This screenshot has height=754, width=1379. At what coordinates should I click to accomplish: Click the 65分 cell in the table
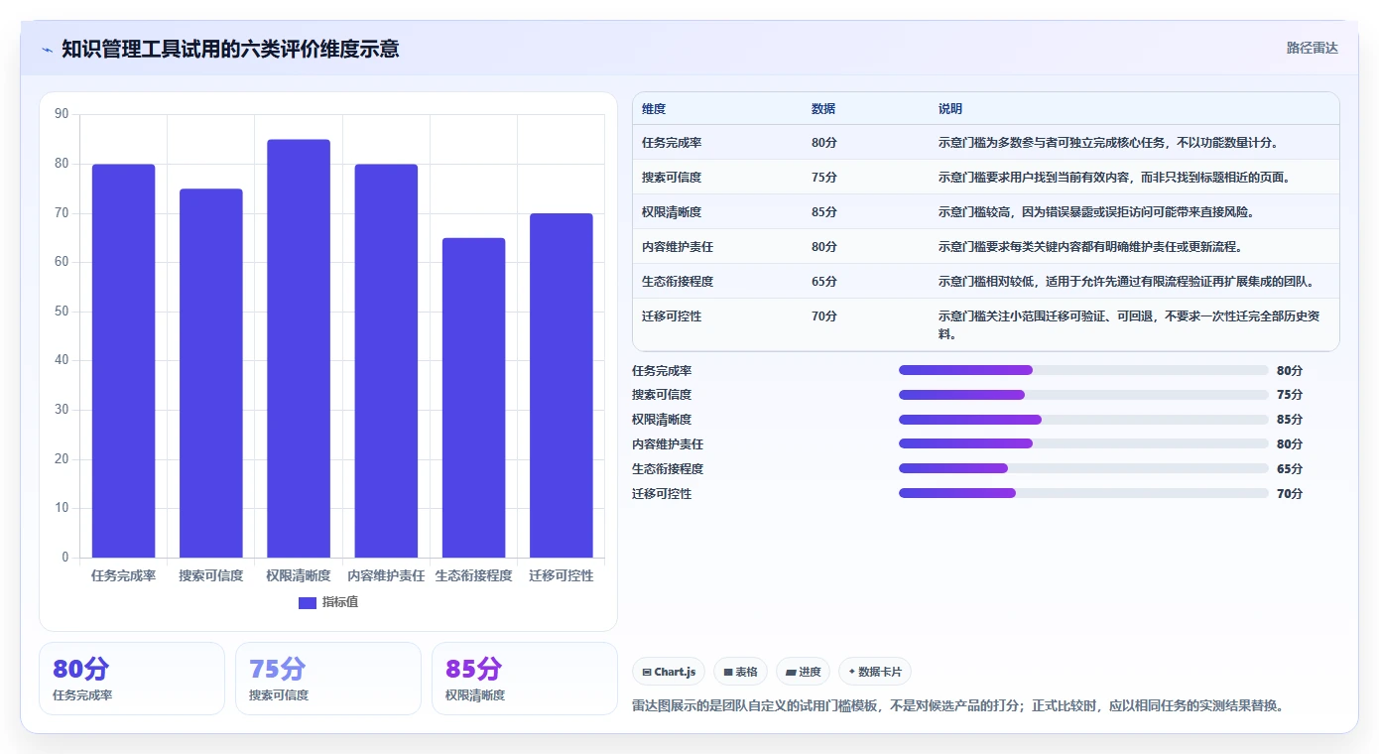[824, 282]
